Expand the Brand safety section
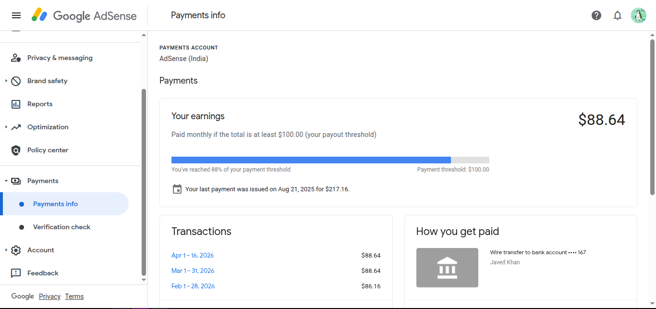The height and width of the screenshot is (309, 656). pyautogui.click(x=6, y=81)
